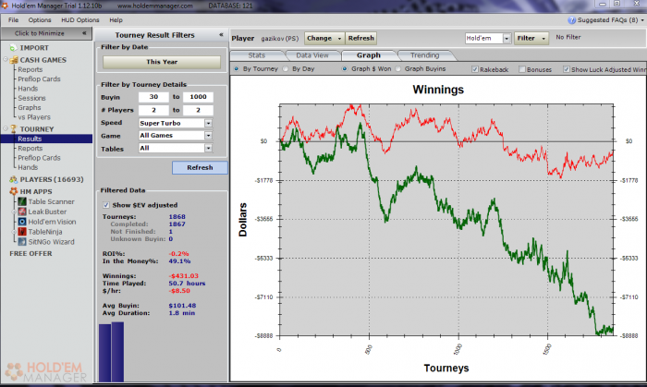The width and height of the screenshot is (647, 387).
Task: Click the Import icon in sidebar
Action: click(x=14, y=48)
